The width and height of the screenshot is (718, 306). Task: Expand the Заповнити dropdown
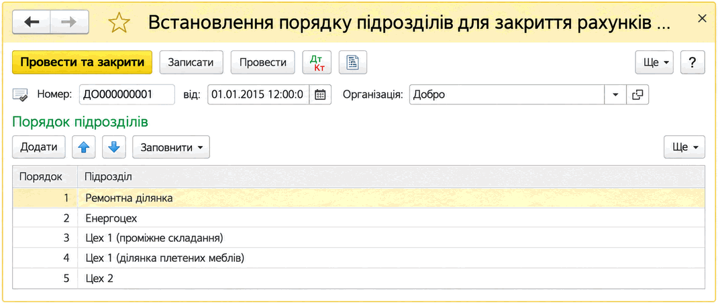pyautogui.click(x=171, y=147)
